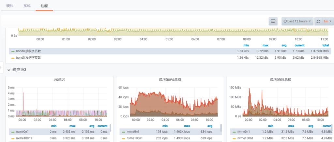334x142 pixels.
Task: Open the 读/写吞吐总和 panel title menu
Action: point(280,79)
